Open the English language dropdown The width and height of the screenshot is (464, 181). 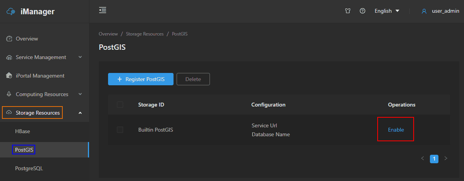click(x=387, y=11)
